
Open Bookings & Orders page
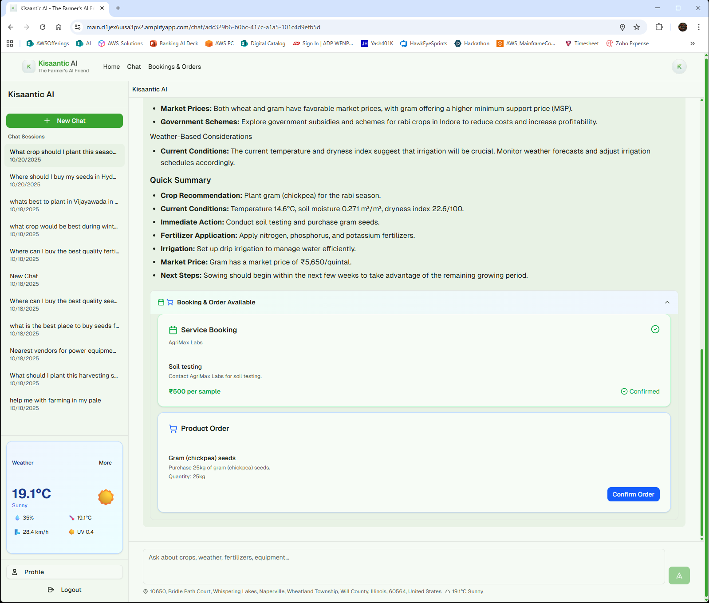tap(174, 67)
